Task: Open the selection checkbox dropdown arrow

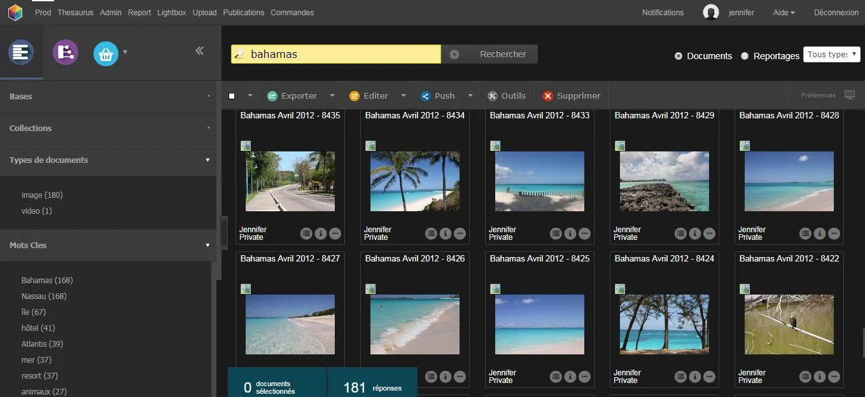Action: tap(250, 96)
